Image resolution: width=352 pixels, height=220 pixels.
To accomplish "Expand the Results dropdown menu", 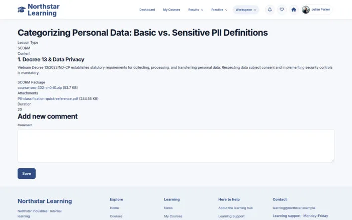I will [x=196, y=10].
